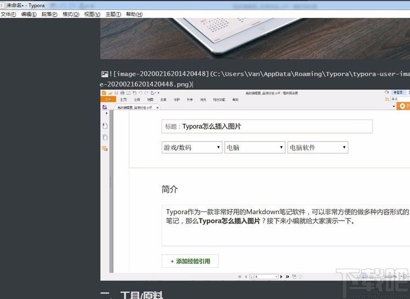Click the undo arrow in PDF reader
Image resolution: width=410 pixels, height=299 pixels.
click(141, 93)
